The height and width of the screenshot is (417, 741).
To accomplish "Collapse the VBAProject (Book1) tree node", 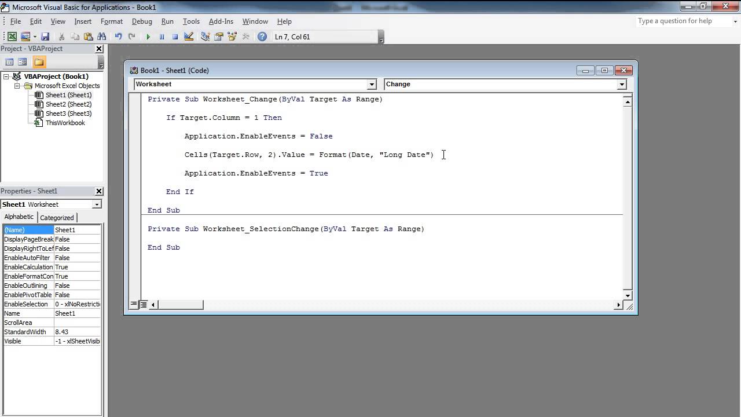I will point(6,76).
